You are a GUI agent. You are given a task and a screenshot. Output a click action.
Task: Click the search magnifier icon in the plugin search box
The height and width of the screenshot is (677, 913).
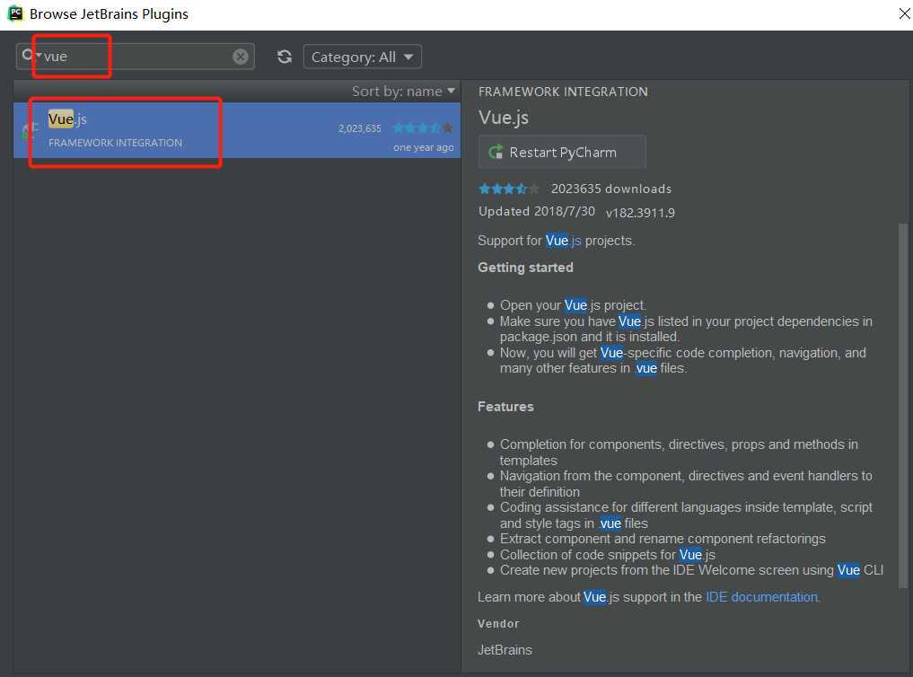(x=28, y=56)
